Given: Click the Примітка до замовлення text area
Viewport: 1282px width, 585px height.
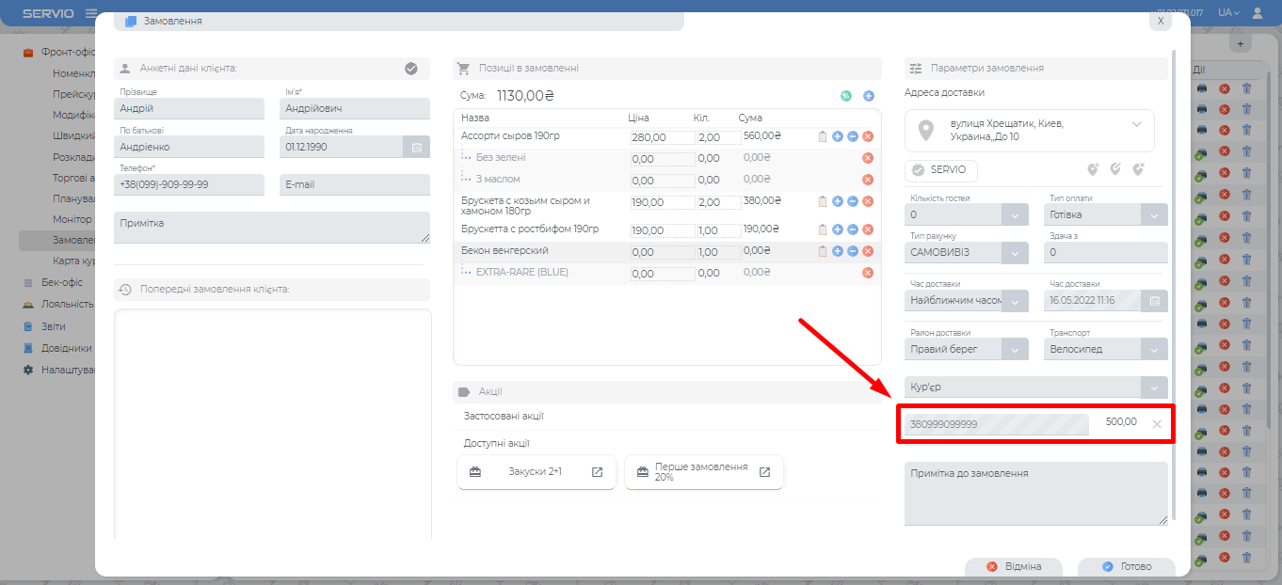Looking at the screenshot, I should [x=1034, y=493].
